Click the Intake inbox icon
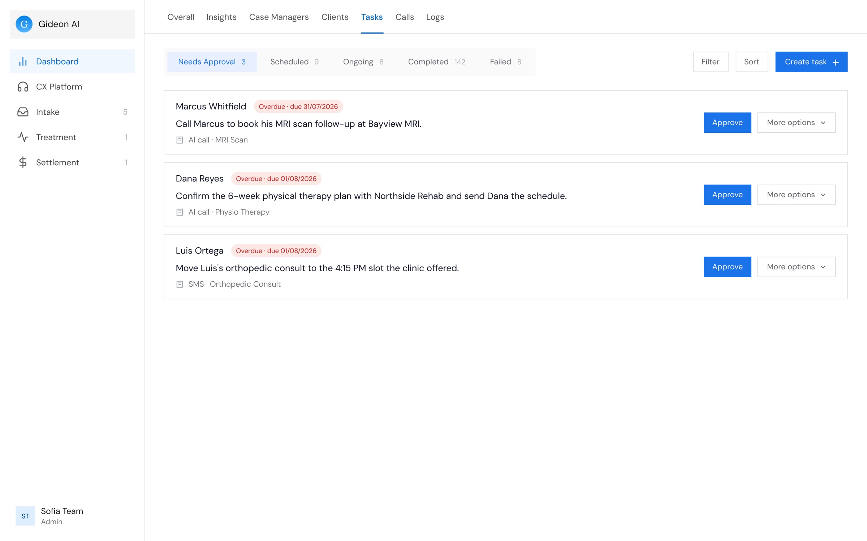The width and height of the screenshot is (867, 541). pyautogui.click(x=23, y=112)
